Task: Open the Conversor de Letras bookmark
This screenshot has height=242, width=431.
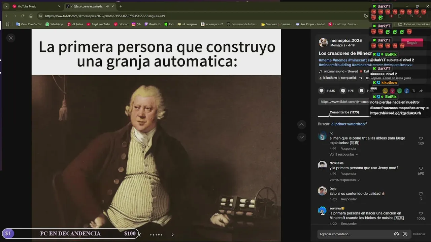Action: 242,24
